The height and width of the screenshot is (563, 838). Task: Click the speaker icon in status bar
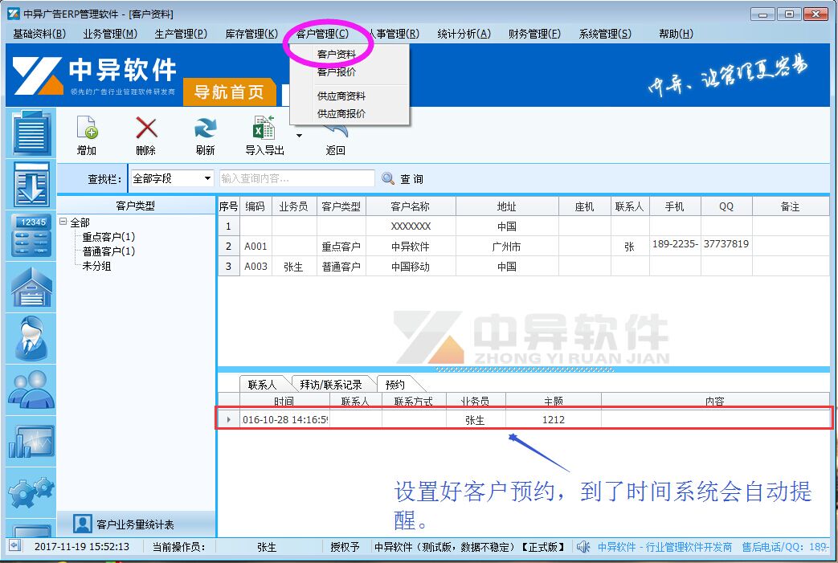click(x=583, y=546)
